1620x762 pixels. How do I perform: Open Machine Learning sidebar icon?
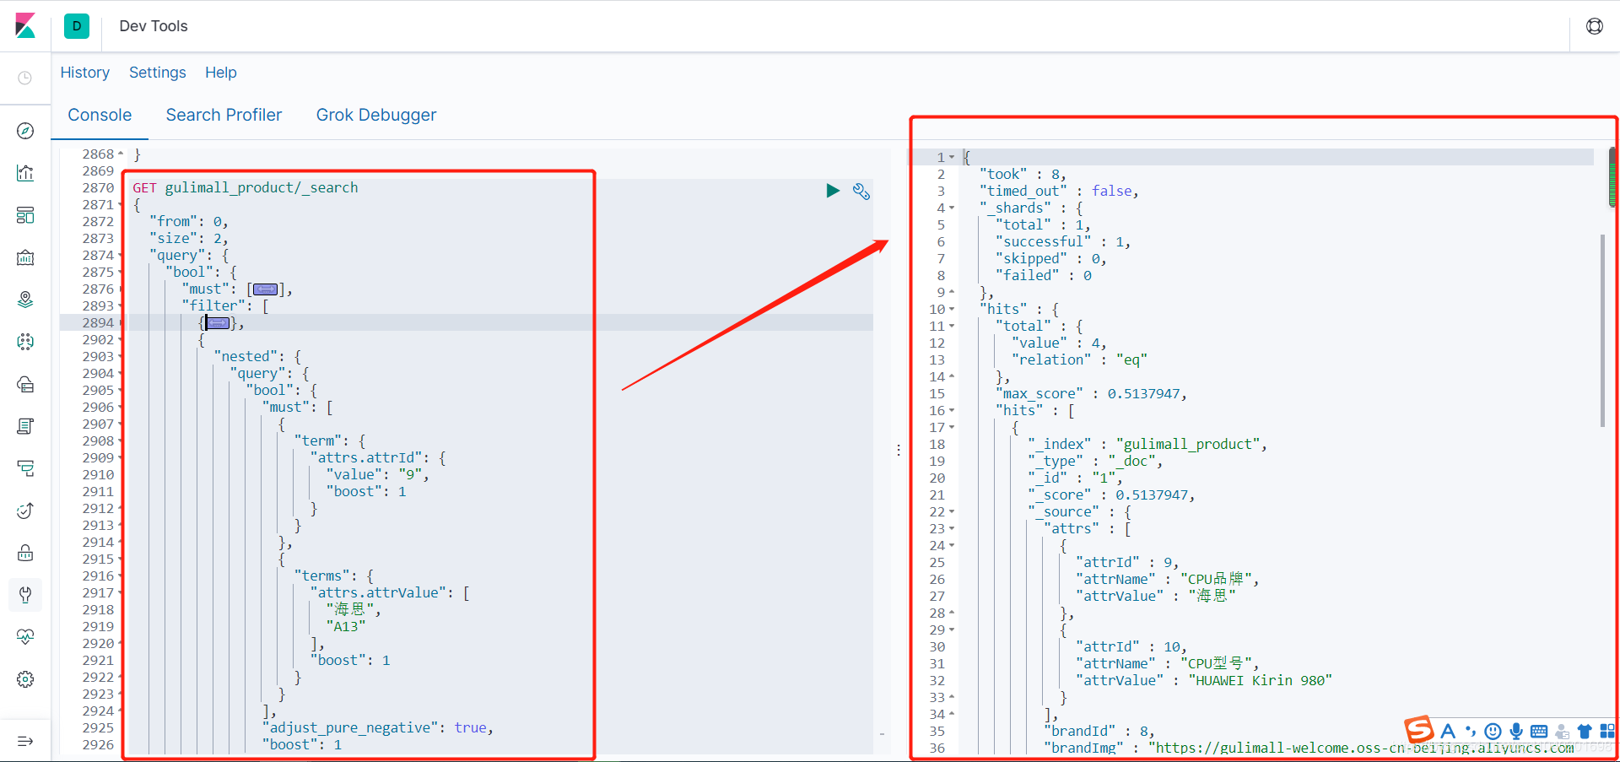25,342
